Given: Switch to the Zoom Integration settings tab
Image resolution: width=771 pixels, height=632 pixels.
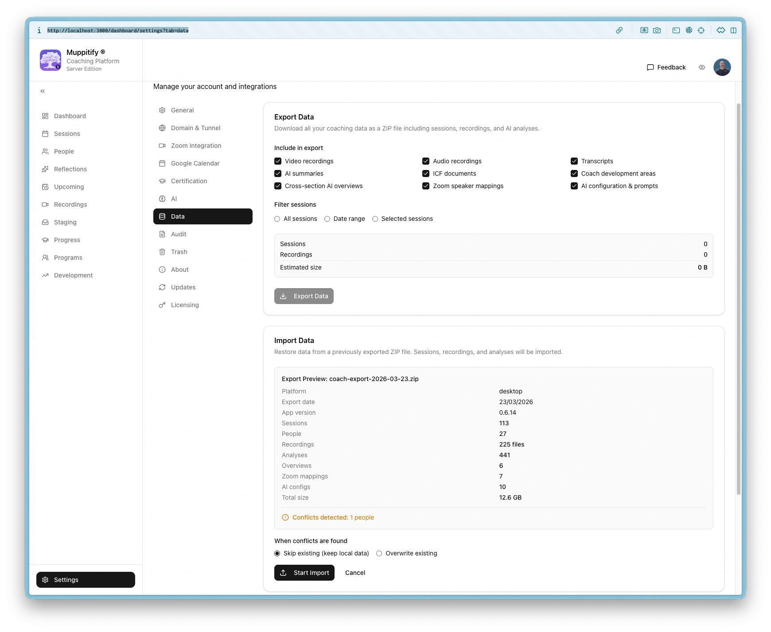Looking at the screenshot, I should click(x=196, y=146).
